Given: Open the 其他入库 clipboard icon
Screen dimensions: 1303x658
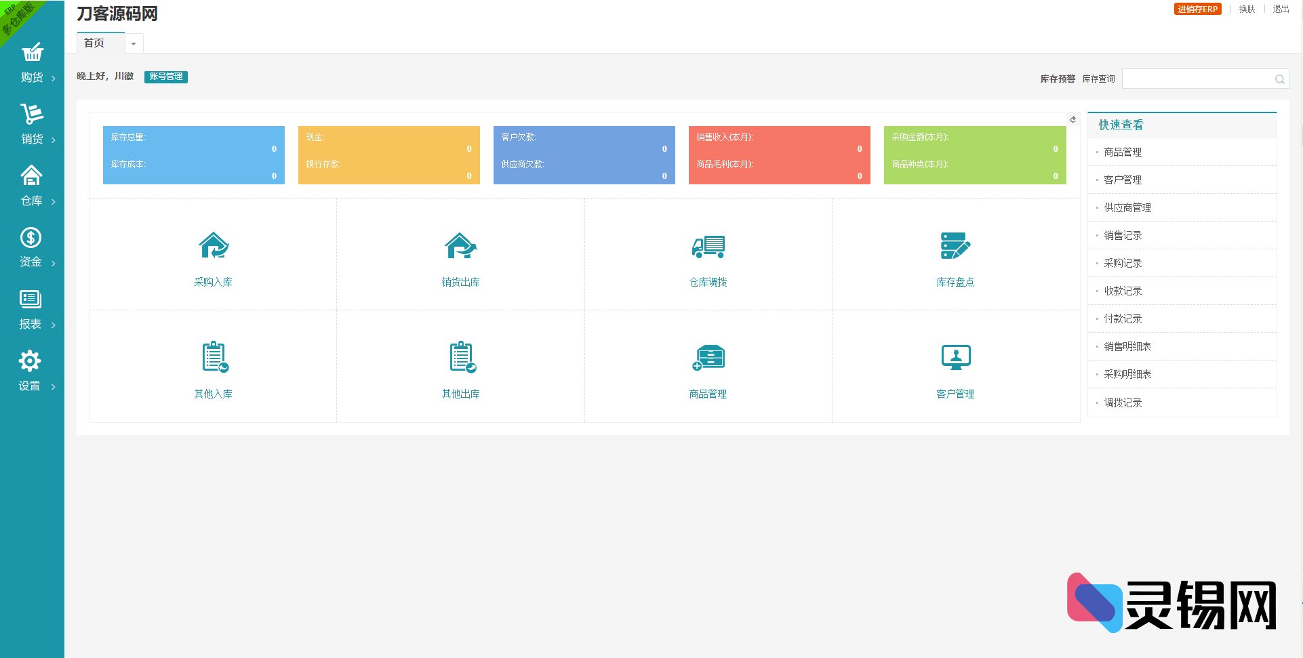Looking at the screenshot, I should pyautogui.click(x=214, y=357).
